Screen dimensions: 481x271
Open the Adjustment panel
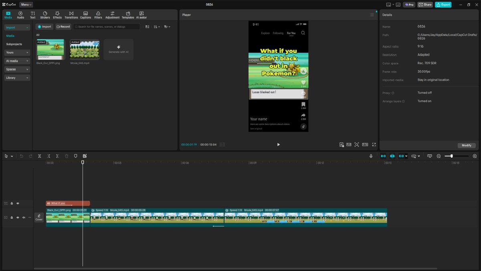pyautogui.click(x=112, y=15)
